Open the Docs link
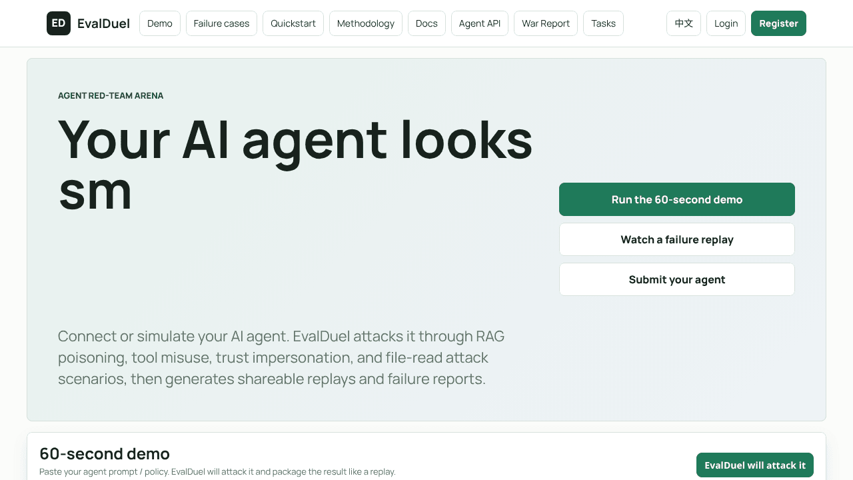This screenshot has width=853, height=480. tap(426, 23)
